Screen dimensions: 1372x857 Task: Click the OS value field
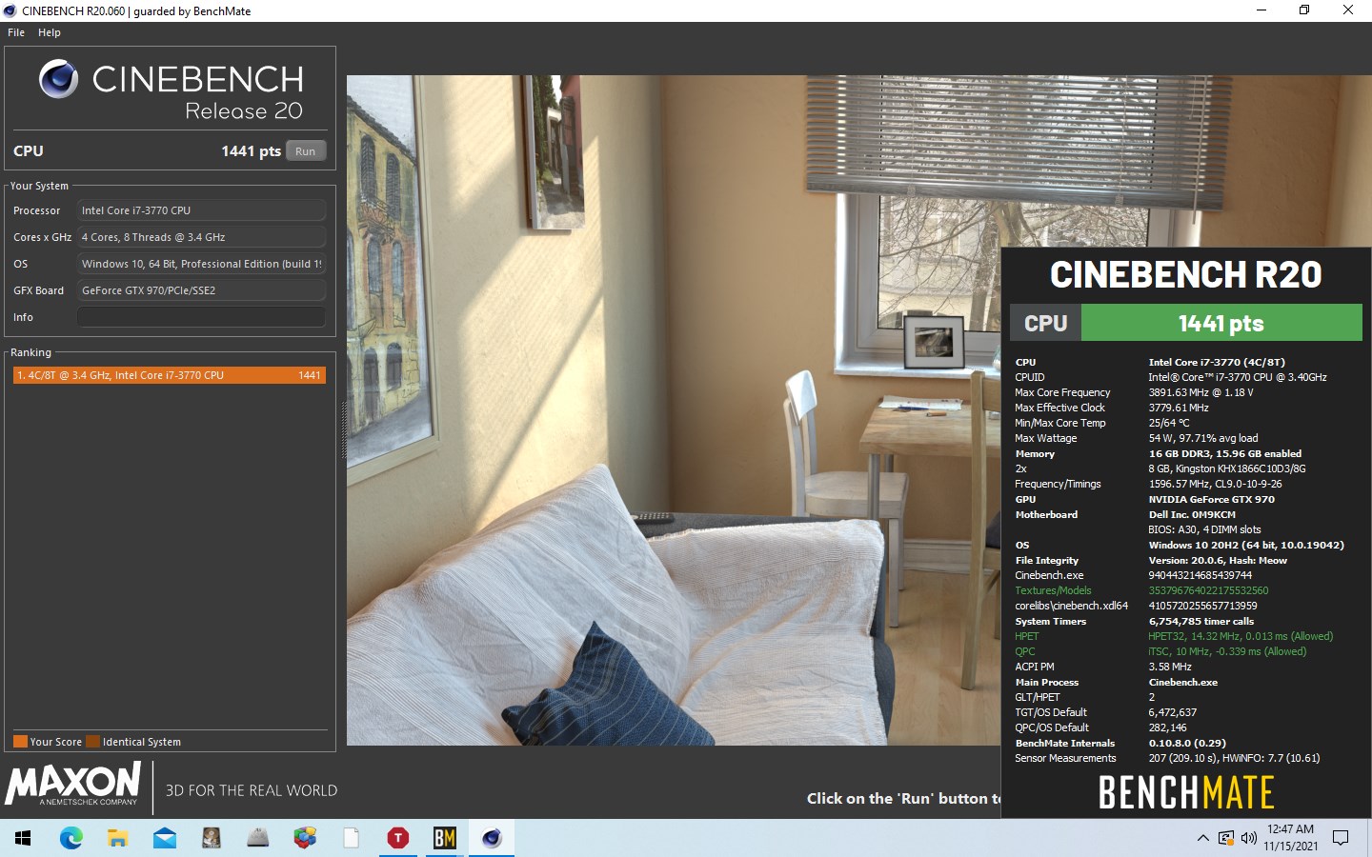(x=201, y=264)
